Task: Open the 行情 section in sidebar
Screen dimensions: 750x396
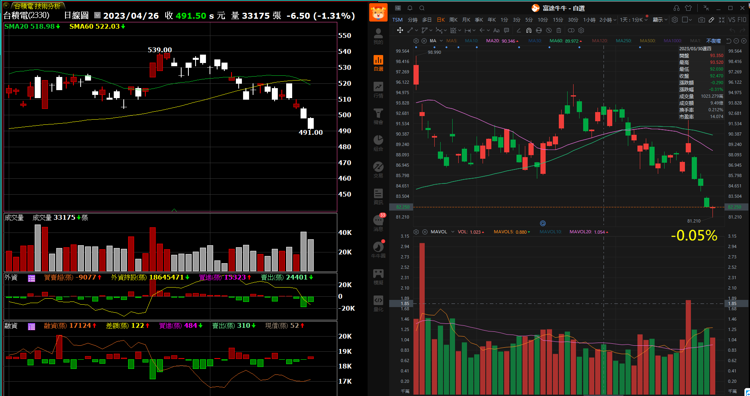Action: pos(378,90)
